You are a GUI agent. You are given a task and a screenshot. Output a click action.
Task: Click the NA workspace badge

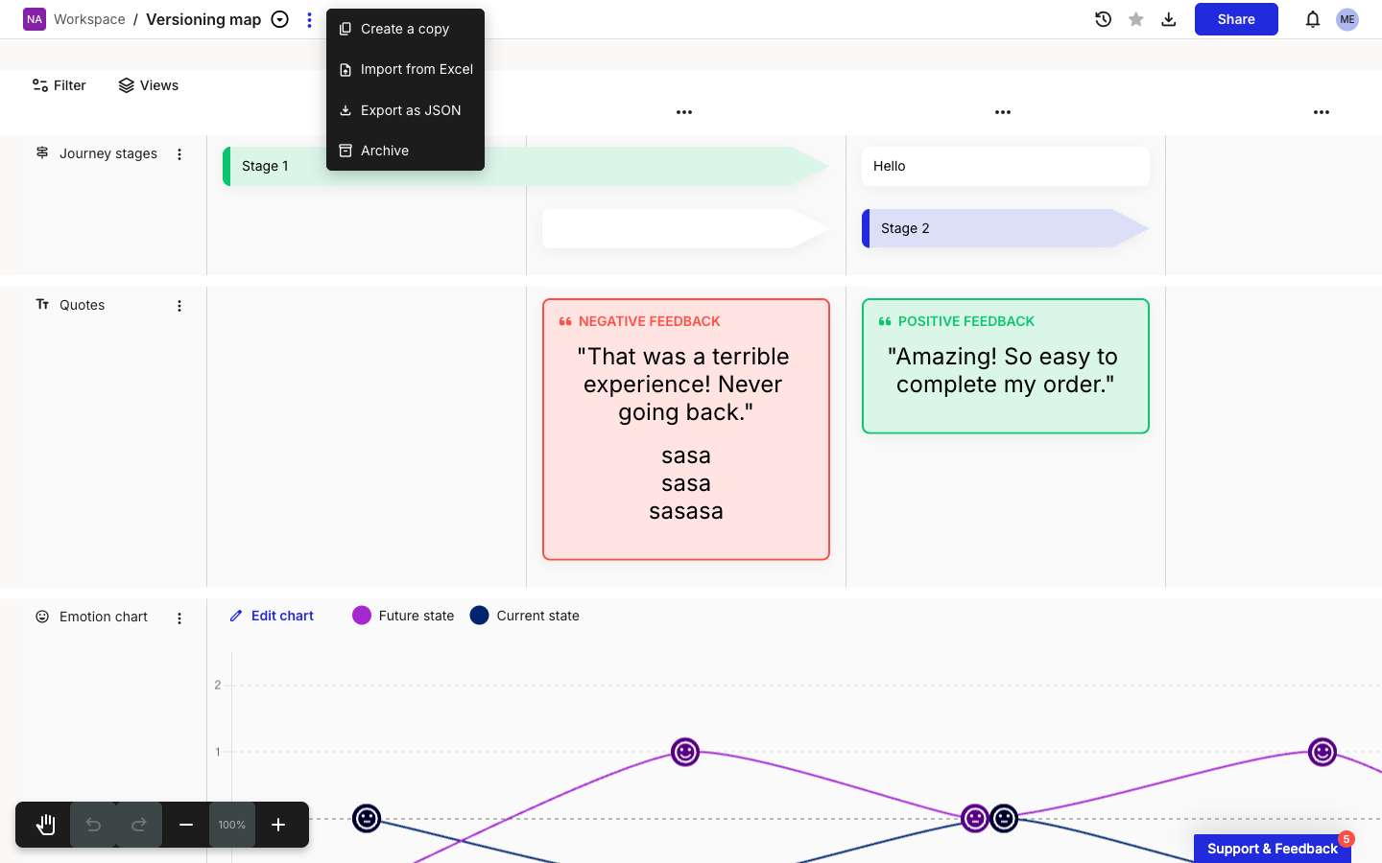pyautogui.click(x=35, y=19)
